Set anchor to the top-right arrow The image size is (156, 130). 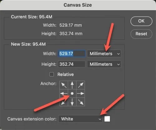tap(80, 85)
